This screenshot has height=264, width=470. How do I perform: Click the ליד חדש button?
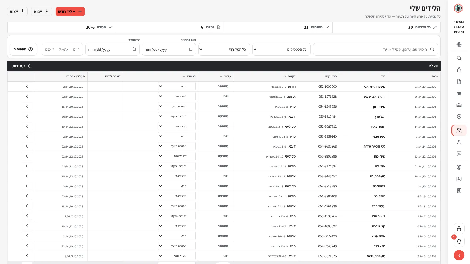click(70, 11)
